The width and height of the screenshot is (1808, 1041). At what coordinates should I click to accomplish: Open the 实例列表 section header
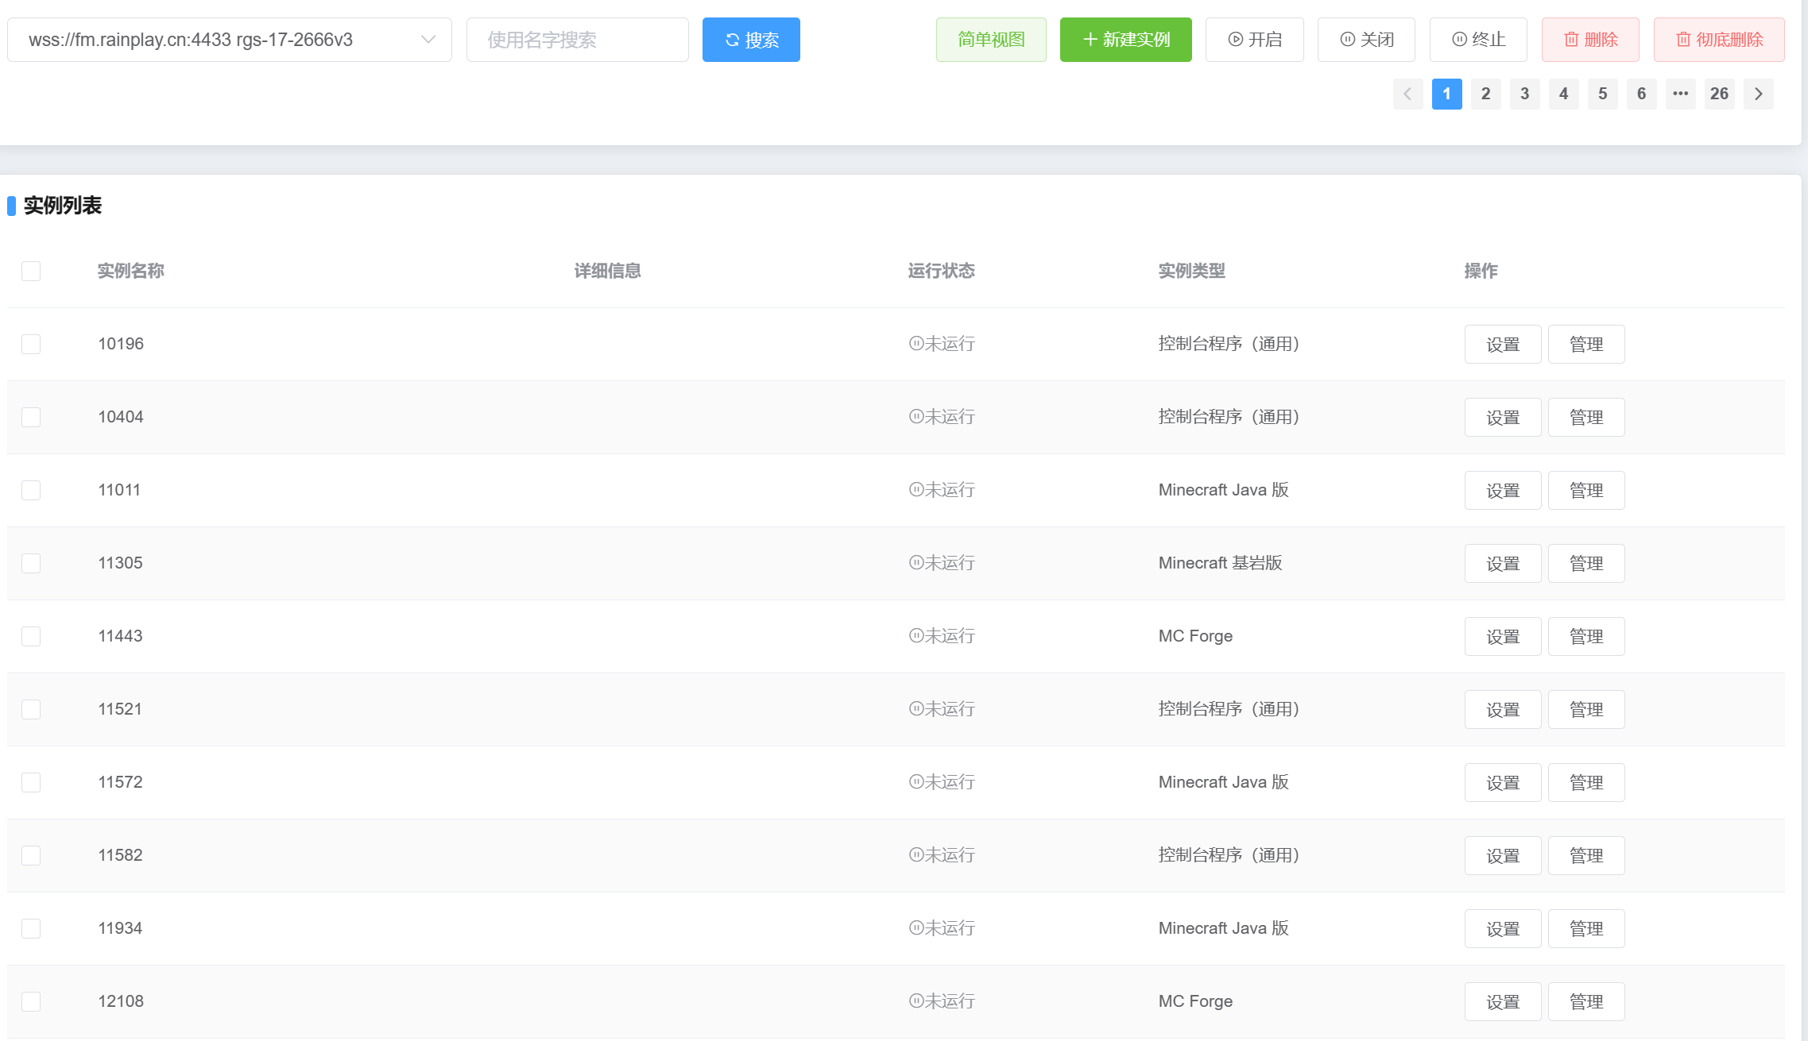63,206
